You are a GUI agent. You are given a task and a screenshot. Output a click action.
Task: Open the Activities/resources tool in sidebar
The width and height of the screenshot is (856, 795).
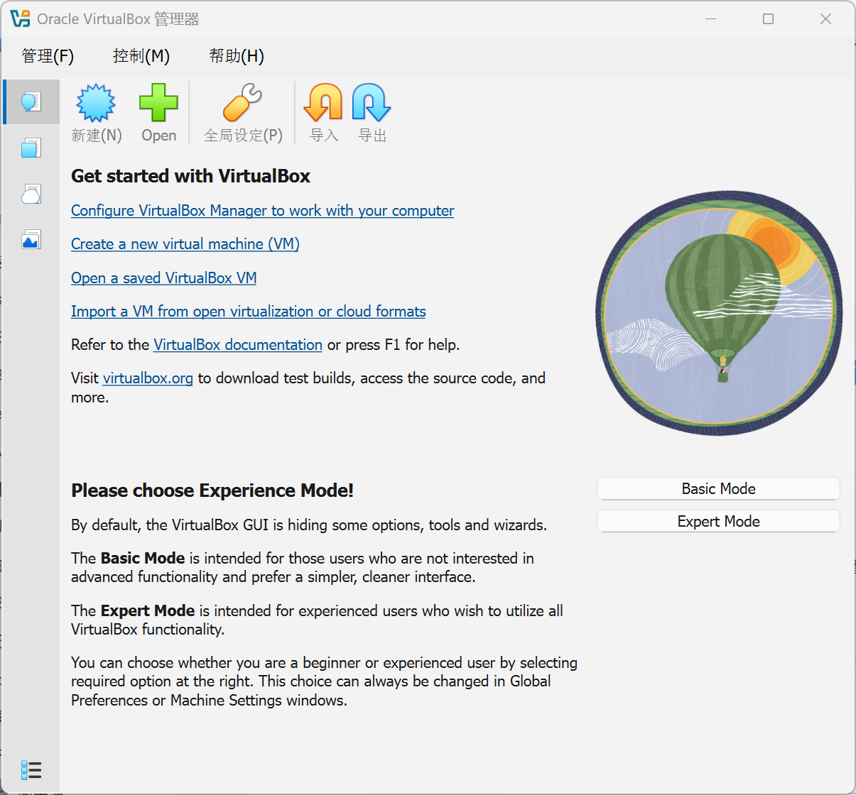pyautogui.click(x=31, y=239)
